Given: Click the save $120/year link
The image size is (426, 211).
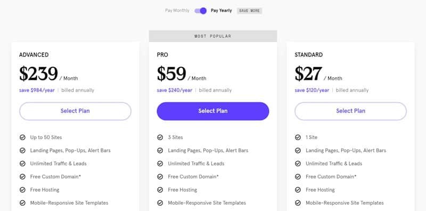Looking at the screenshot, I should tap(312, 90).
